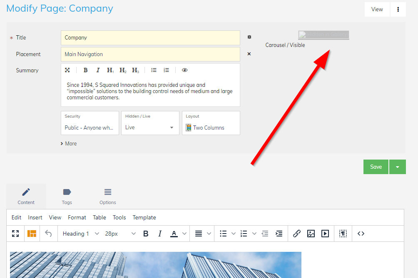418x278 pixels.
Task: Click the insert media play icon
Action: point(325,234)
